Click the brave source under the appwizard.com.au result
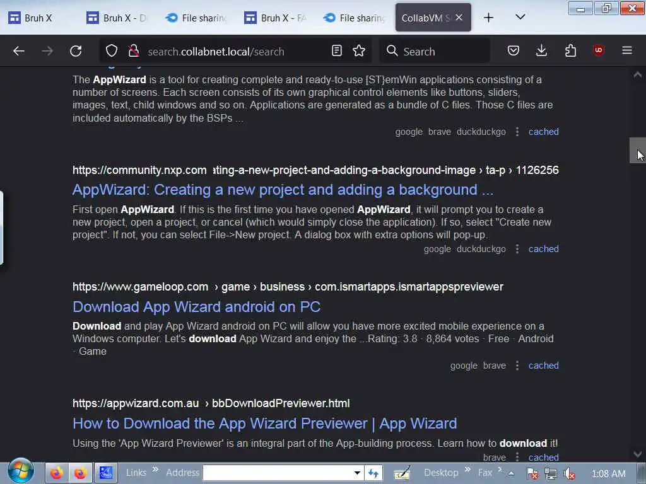This screenshot has height=484, width=646. click(x=495, y=458)
